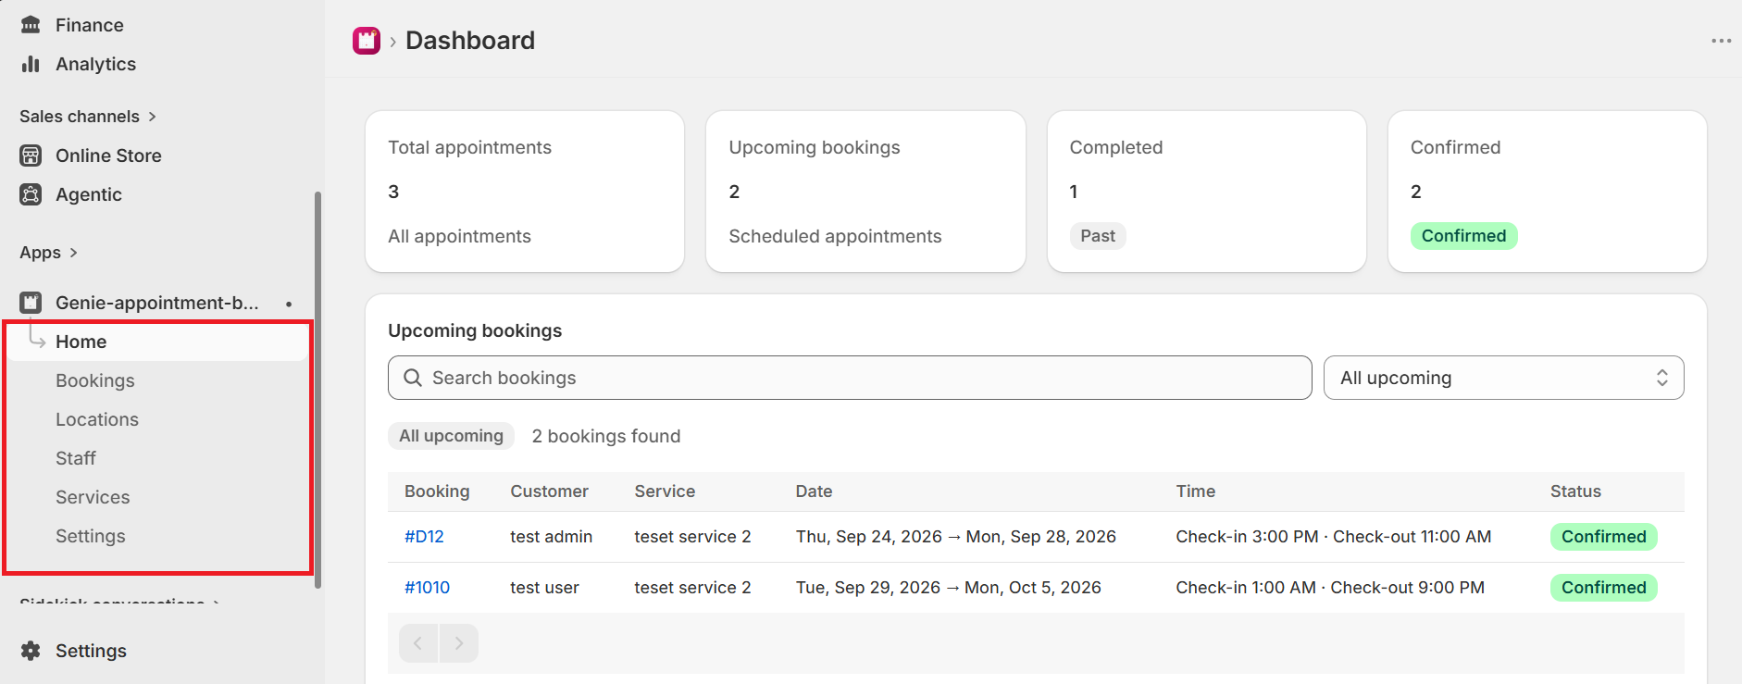Image resolution: width=1742 pixels, height=684 pixels.
Task: Open Analytics in the sidebar
Action: (x=95, y=64)
